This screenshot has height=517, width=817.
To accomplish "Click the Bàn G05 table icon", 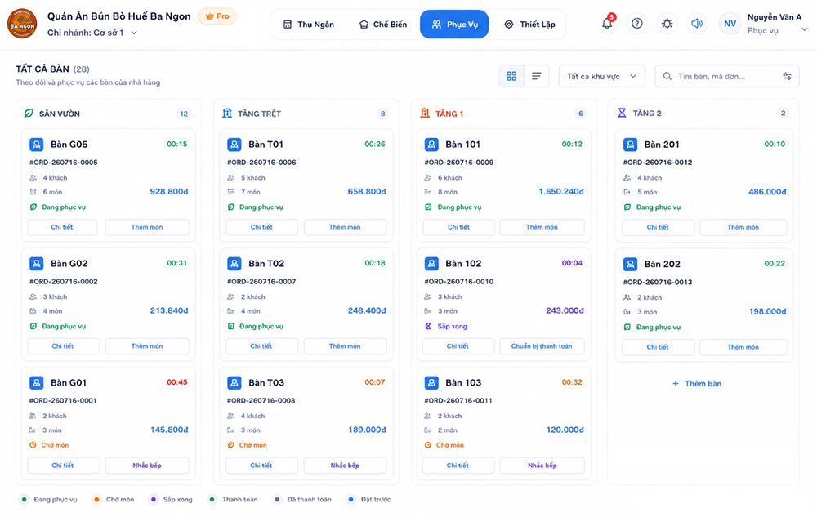I will (x=37, y=145).
